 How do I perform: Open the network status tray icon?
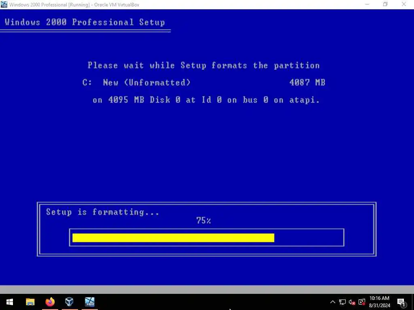[342, 302]
